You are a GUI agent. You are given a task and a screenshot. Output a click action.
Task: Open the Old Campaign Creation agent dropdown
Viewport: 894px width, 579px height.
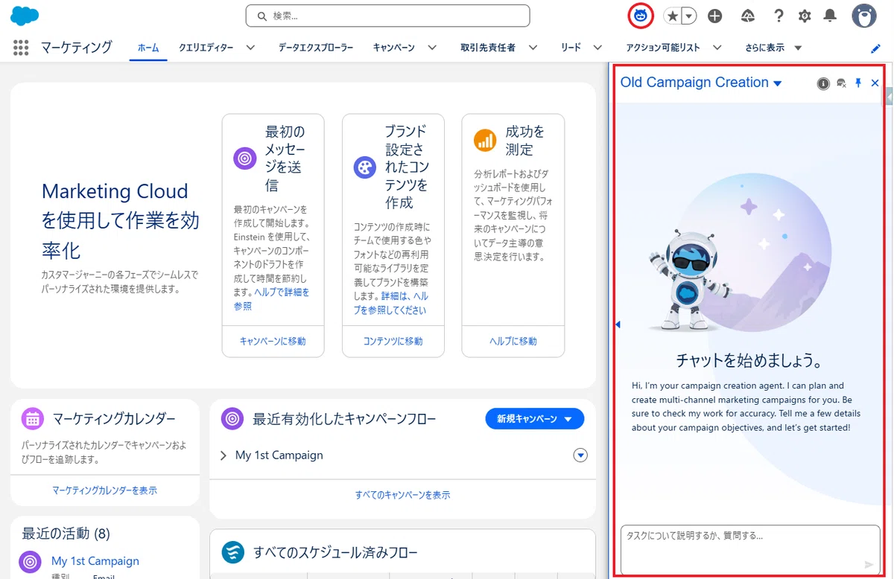(x=702, y=83)
